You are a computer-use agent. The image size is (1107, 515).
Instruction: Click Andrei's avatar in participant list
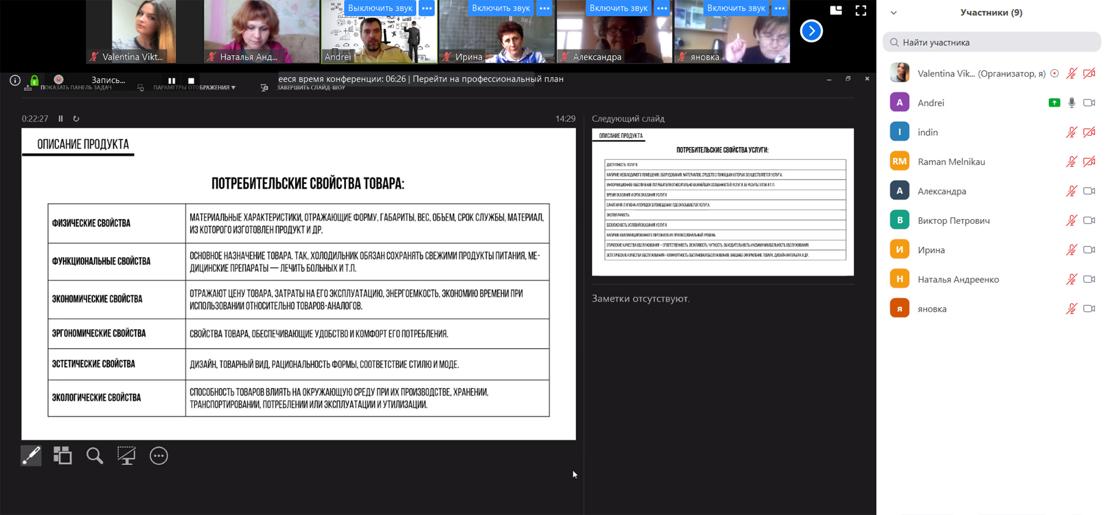pos(900,103)
